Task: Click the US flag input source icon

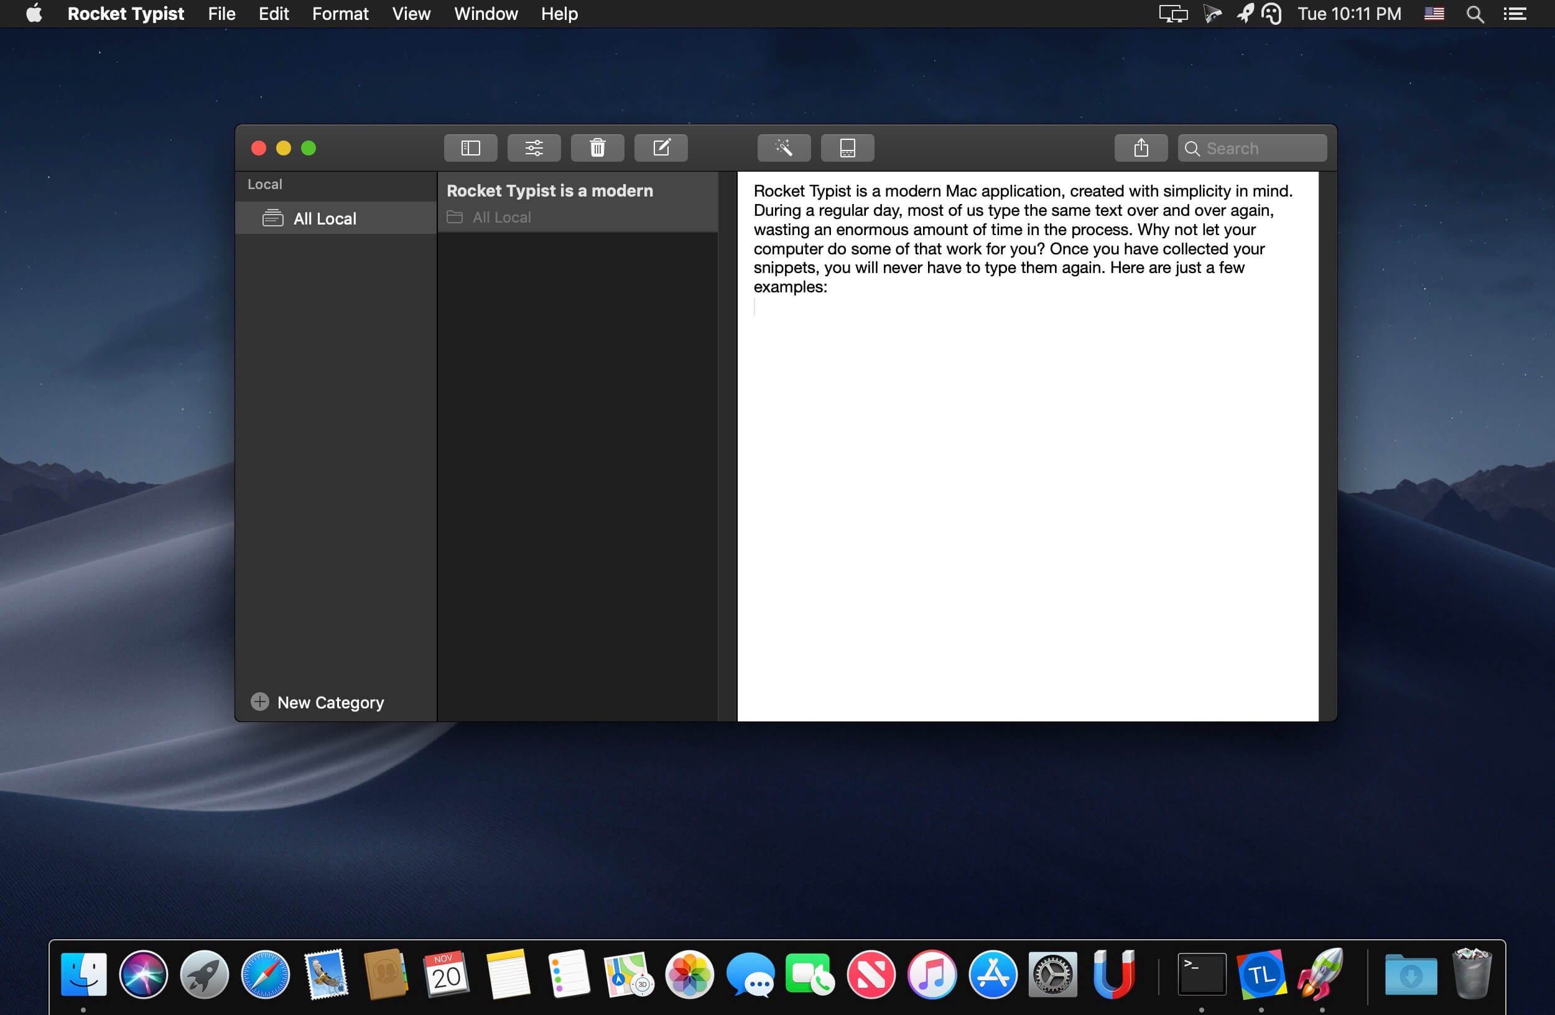Action: (x=1434, y=14)
